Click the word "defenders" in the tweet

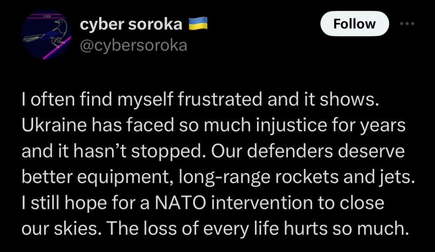310,152
